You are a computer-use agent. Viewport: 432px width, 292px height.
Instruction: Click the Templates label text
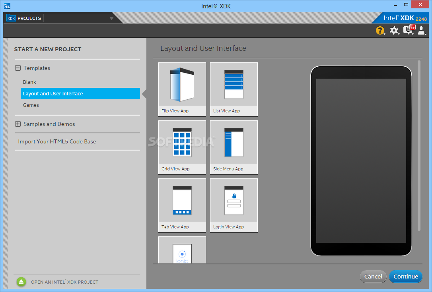(37, 68)
